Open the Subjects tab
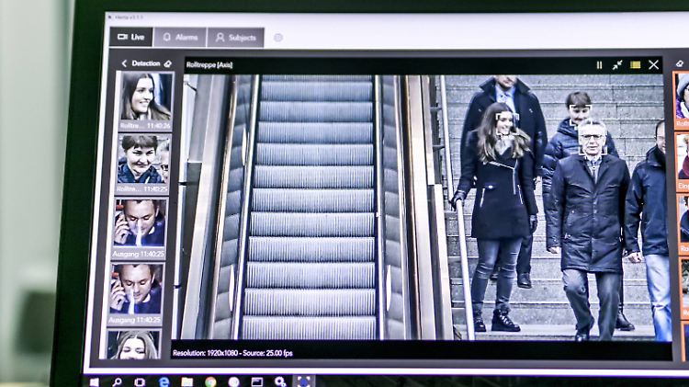Viewport: 689px width, 387px height. (x=235, y=38)
